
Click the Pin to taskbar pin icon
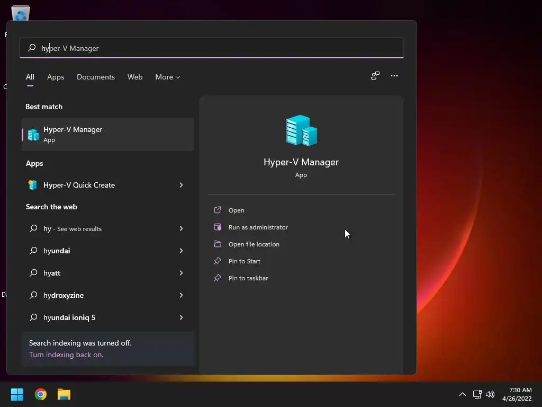pyautogui.click(x=218, y=278)
